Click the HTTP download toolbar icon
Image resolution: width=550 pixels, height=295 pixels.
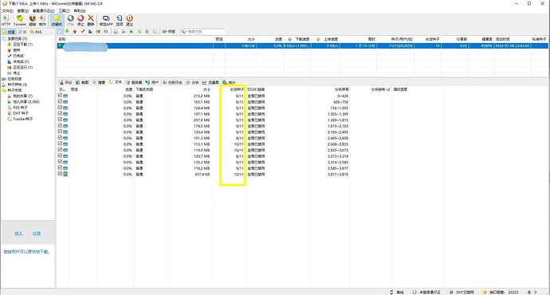(x=6, y=21)
